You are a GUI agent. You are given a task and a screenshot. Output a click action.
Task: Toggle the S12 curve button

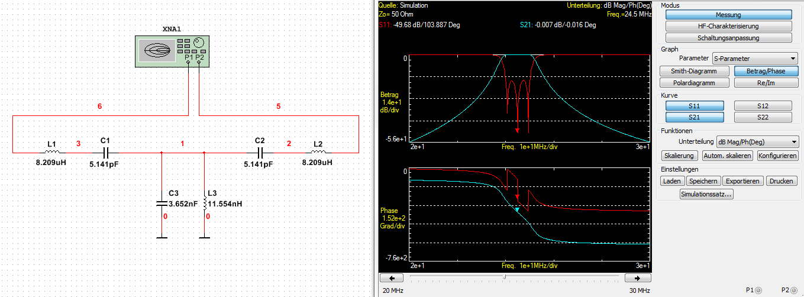[x=763, y=105]
